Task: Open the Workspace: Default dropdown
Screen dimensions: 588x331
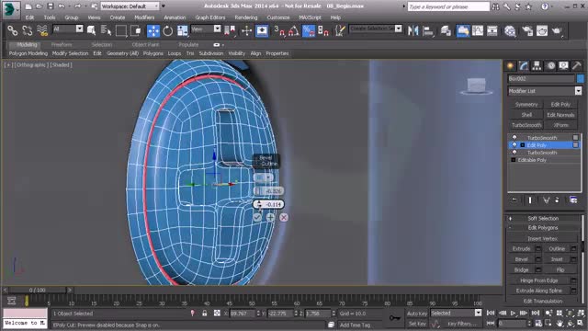Action: (x=130, y=6)
